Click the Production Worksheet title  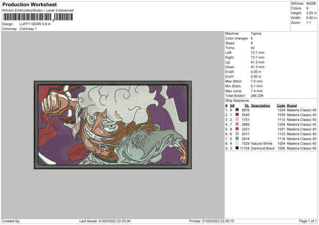click(29, 4)
